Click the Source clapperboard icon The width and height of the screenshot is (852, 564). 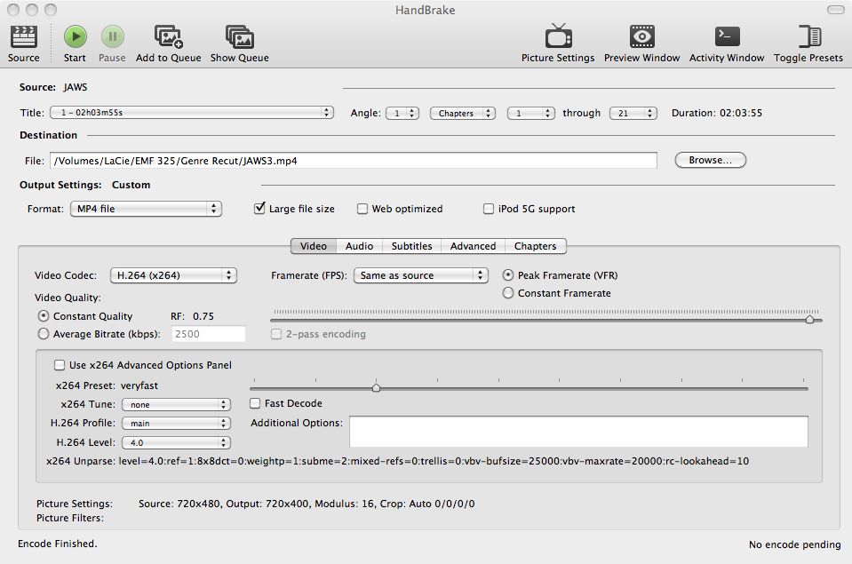(23, 37)
